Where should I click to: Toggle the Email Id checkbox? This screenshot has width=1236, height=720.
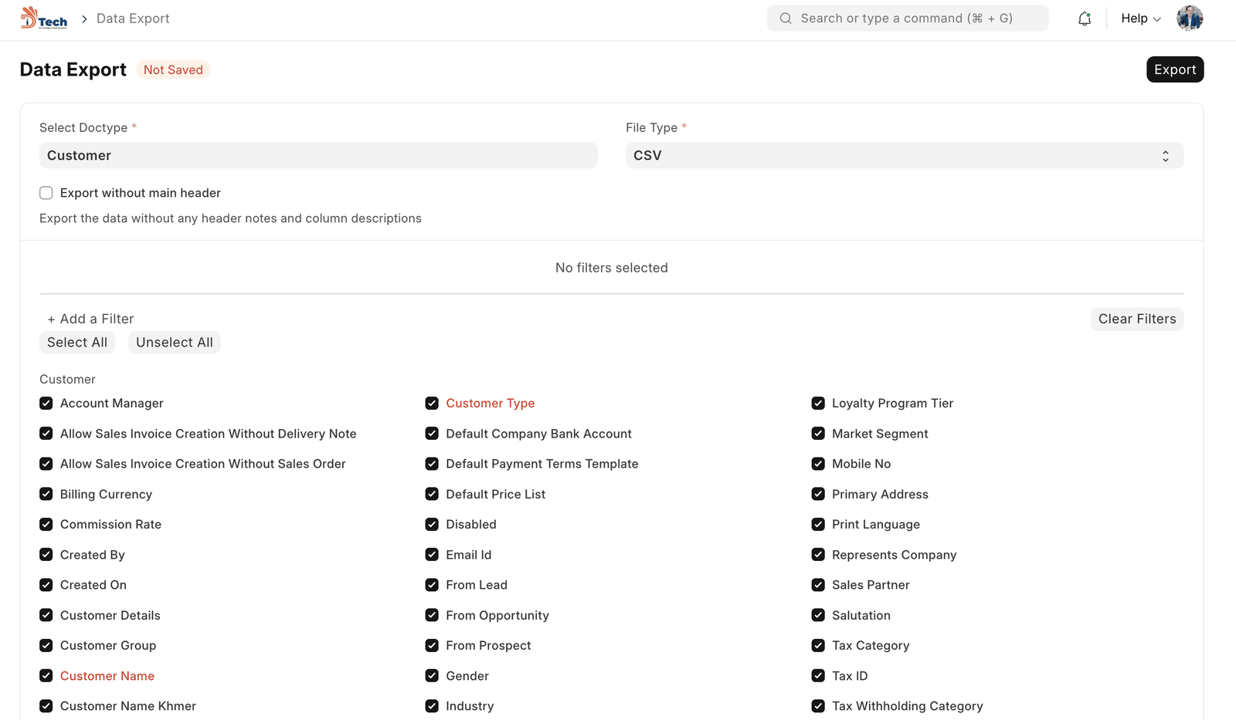pyautogui.click(x=432, y=555)
